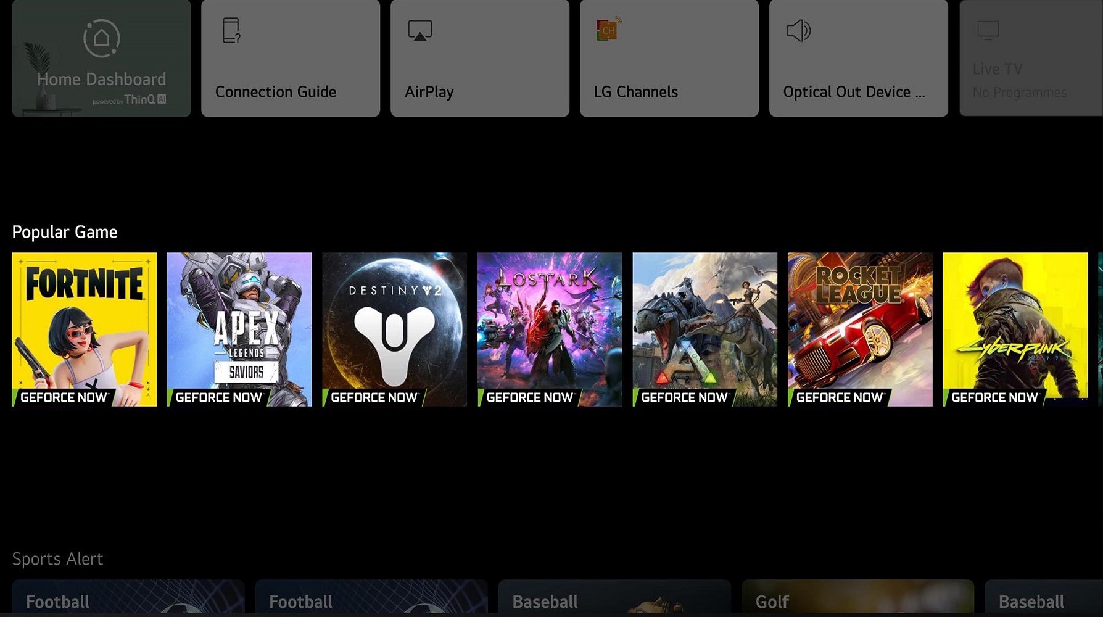This screenshot has height=617, width=1103.
Task: Launch Fortnite from Popular Game
Action: point(84,329)
